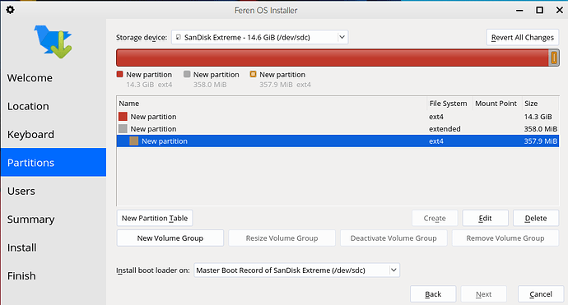Click Remove Volume Group button
This screenshot has width=568, height=305.
point(505,238)
